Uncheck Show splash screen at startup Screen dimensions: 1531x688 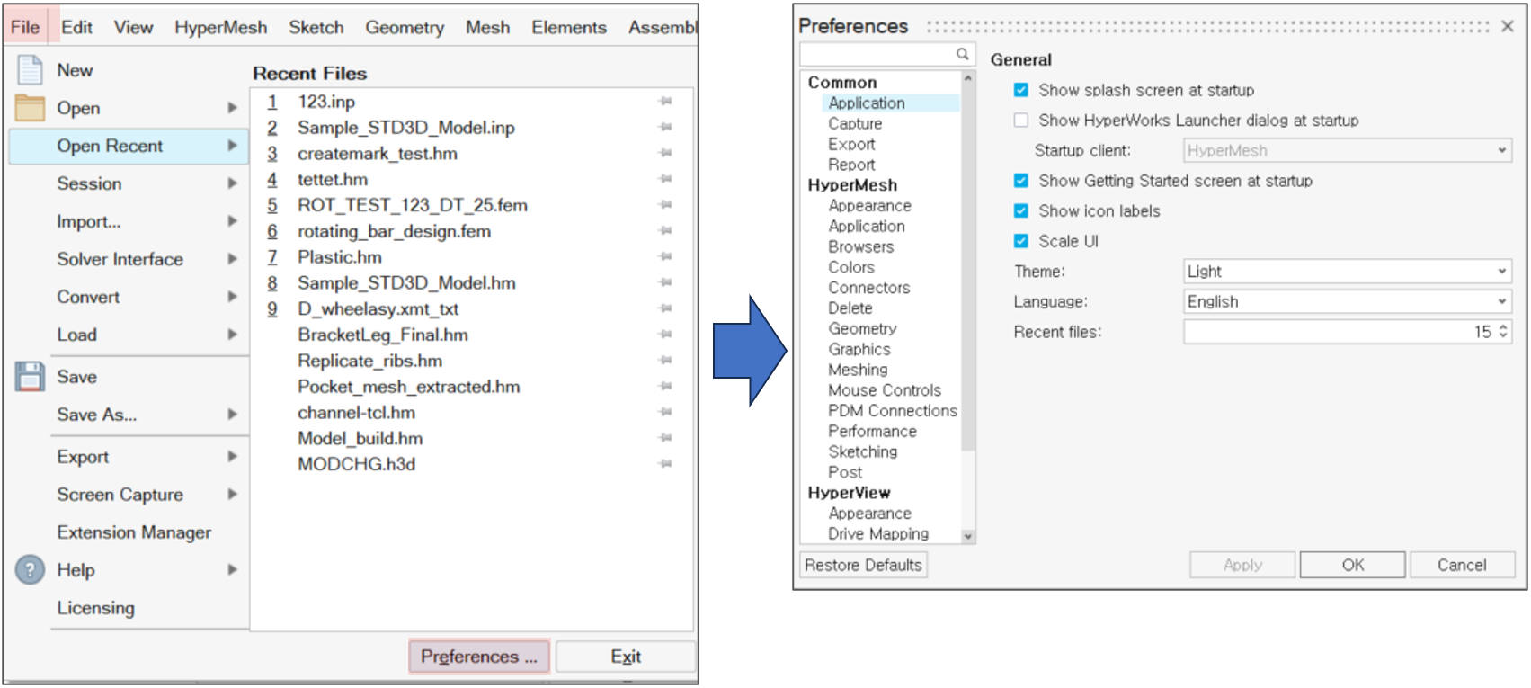pyautogui.click(x=1021, y=90)
